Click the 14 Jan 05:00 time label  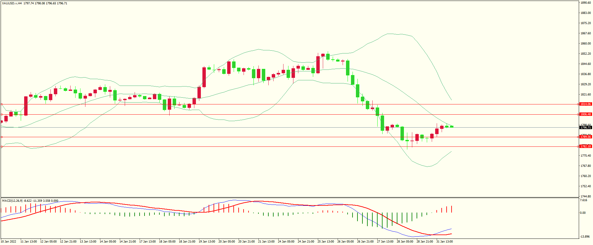[108, 242]
